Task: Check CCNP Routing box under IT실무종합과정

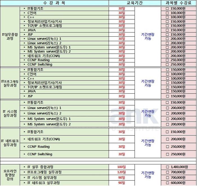Action: point(167,60)
